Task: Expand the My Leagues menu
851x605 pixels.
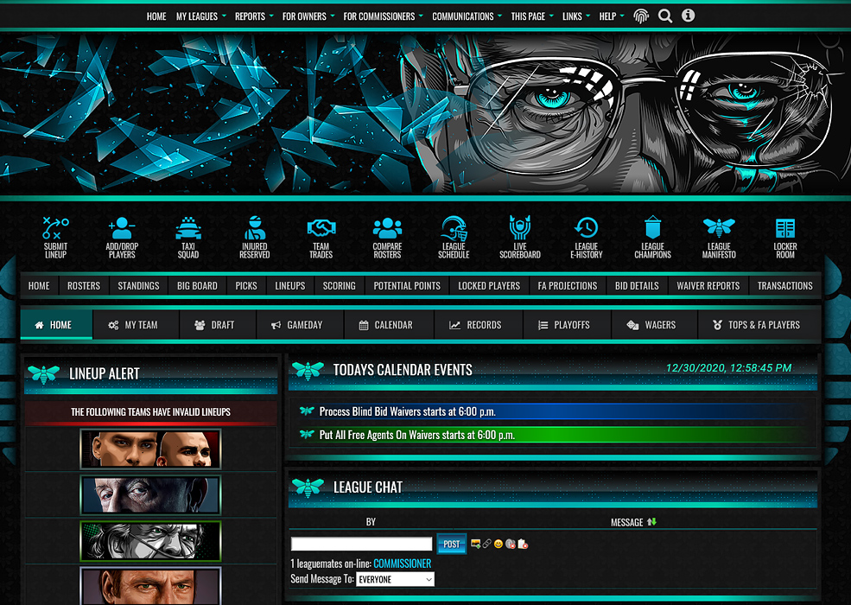Action: tap(200, 16)
